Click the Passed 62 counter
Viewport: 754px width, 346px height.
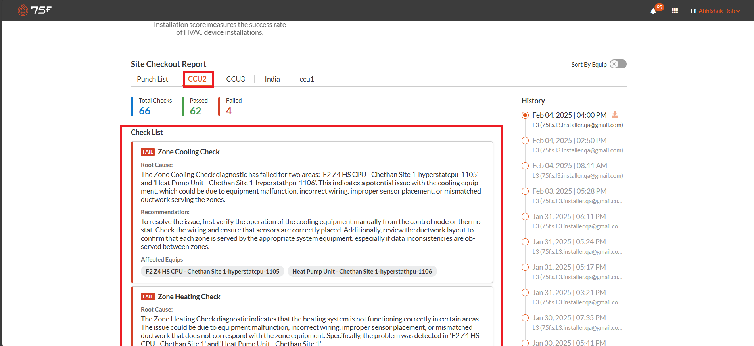[195, 106]
